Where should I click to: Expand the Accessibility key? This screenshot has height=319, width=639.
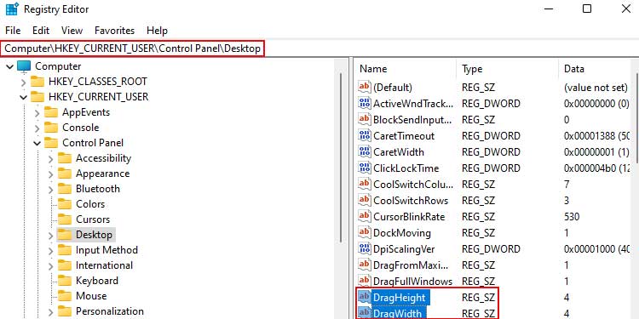pyautogui.click(x=50, y=158)
